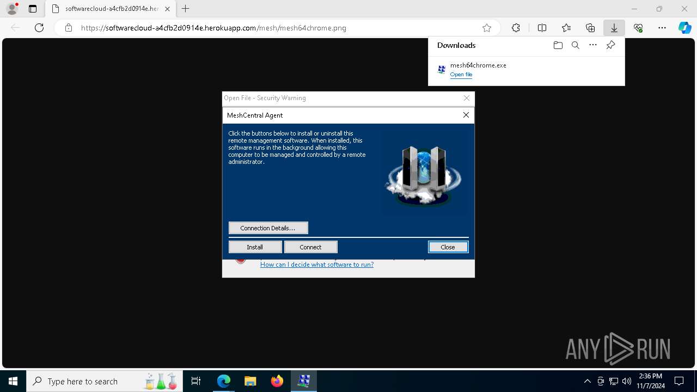The image size is (697, 392).
Task: Click the Connect button in MeshCentral Agent
Action: tap(310, 247)
